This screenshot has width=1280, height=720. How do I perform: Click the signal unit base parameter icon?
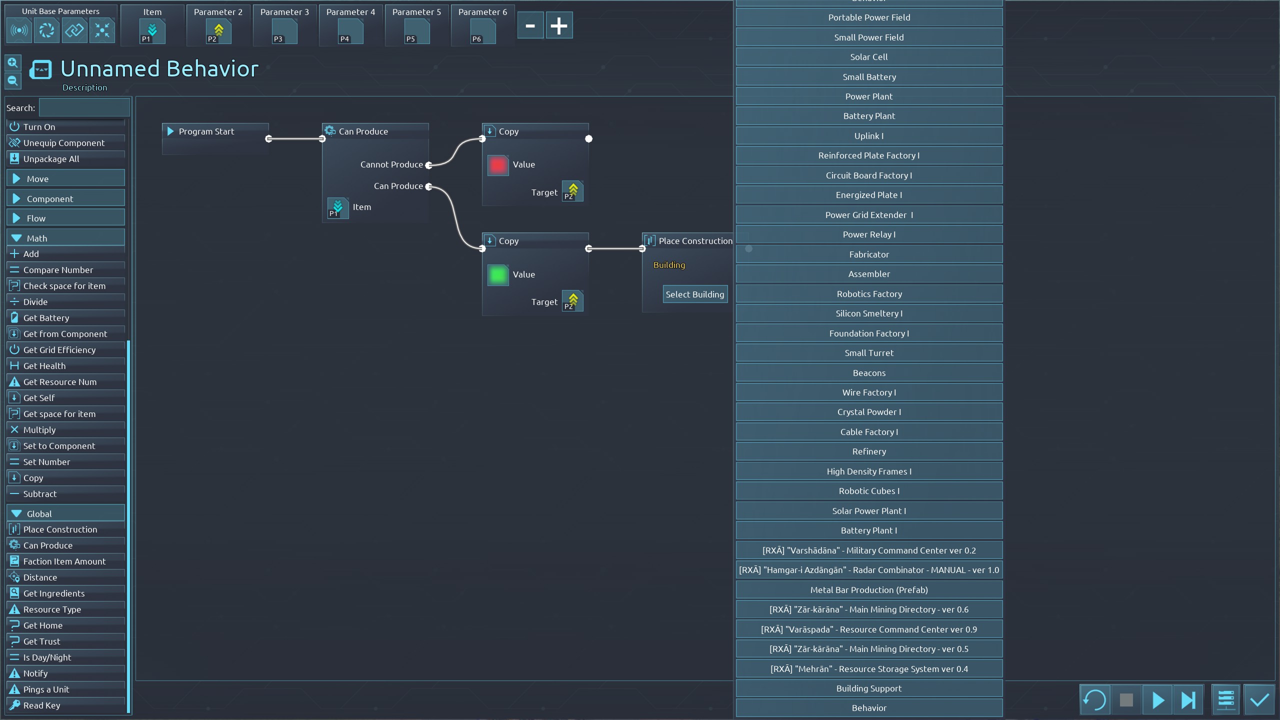[19, 31]
